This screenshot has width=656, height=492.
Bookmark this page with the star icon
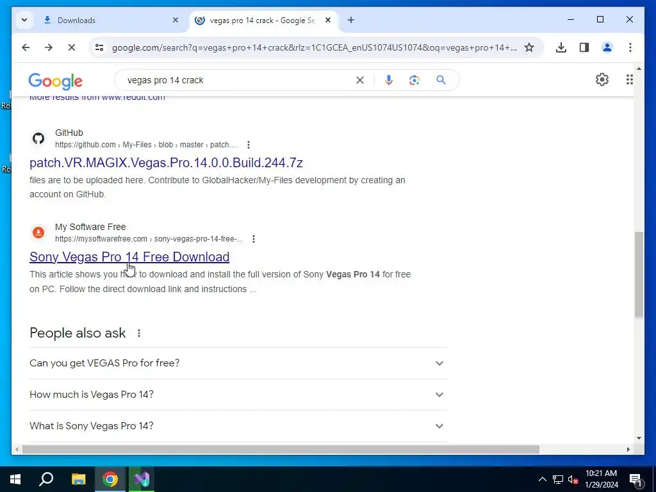click(529, 47)
